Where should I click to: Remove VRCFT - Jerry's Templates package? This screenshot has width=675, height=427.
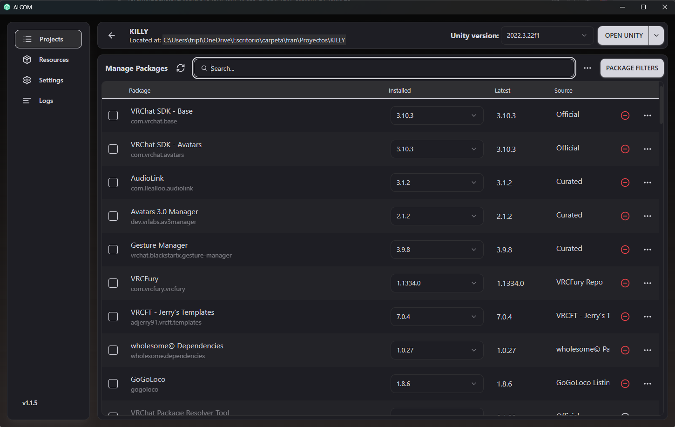pos(625,317)
